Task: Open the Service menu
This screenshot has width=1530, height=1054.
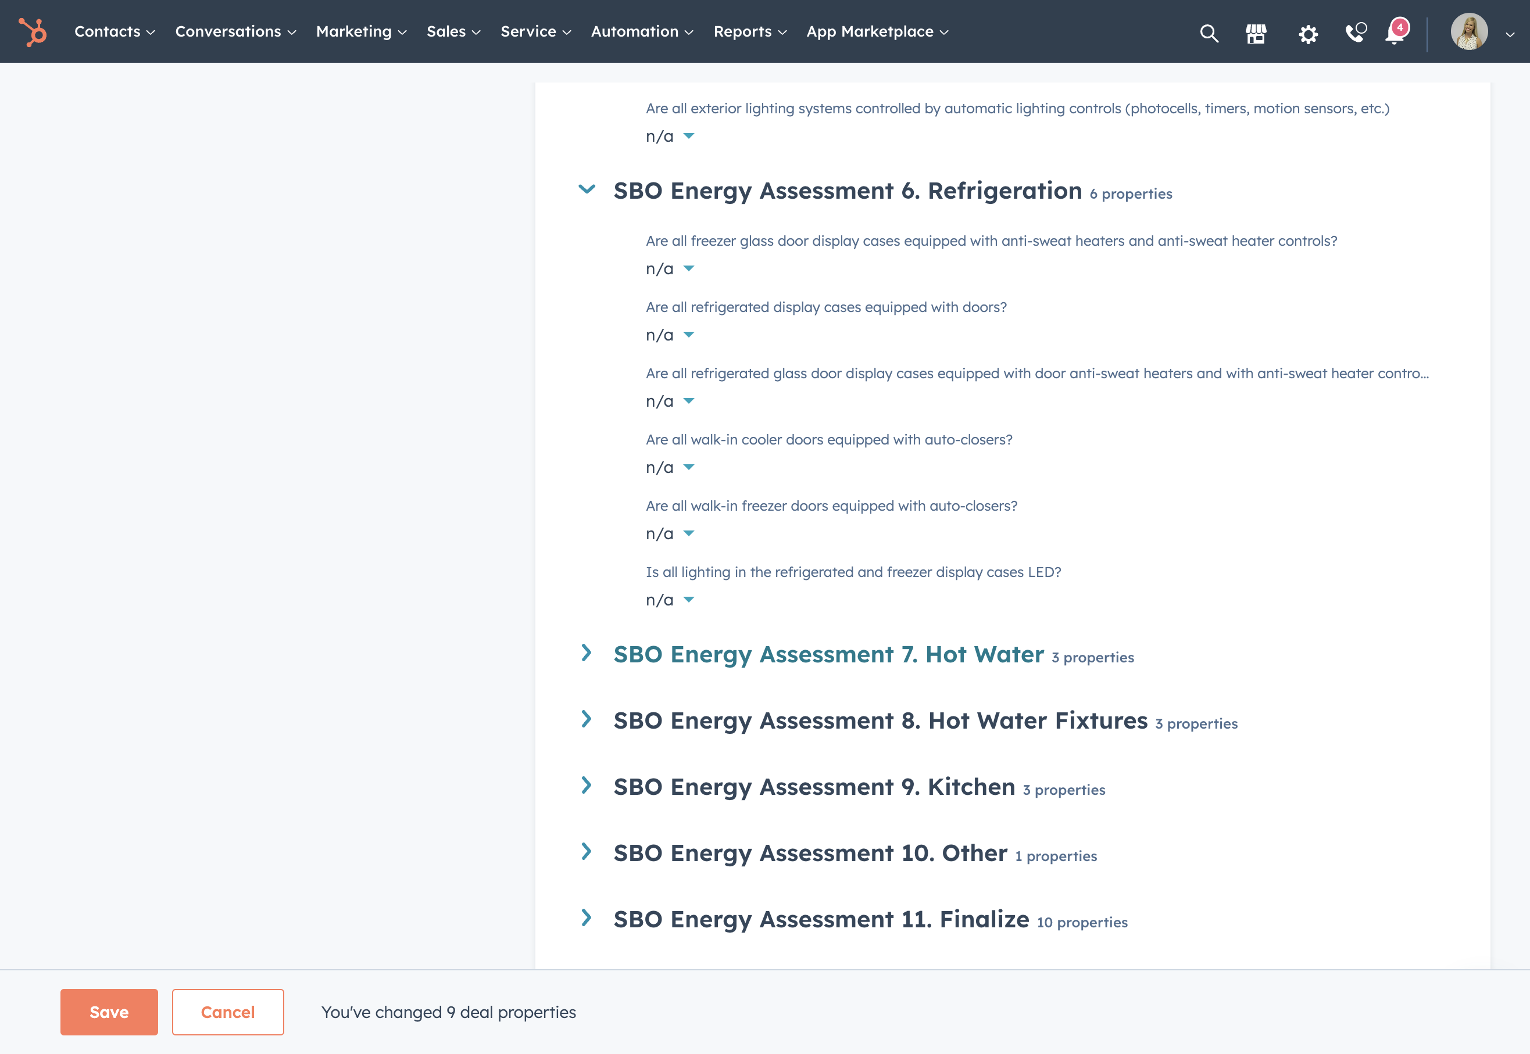Action: pyautogui.click(x=535, y=32)
